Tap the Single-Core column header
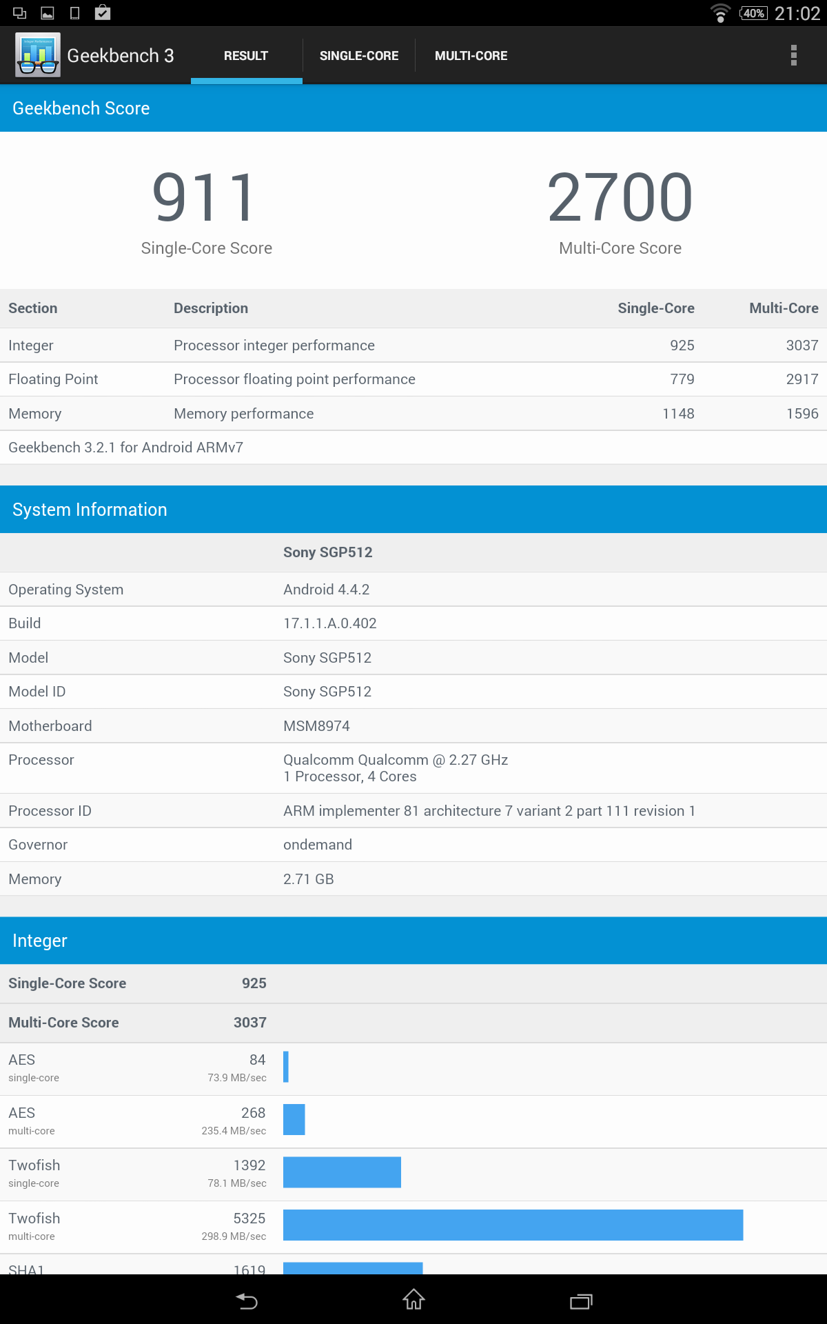The image size is (827, 1324). point(656,308)
